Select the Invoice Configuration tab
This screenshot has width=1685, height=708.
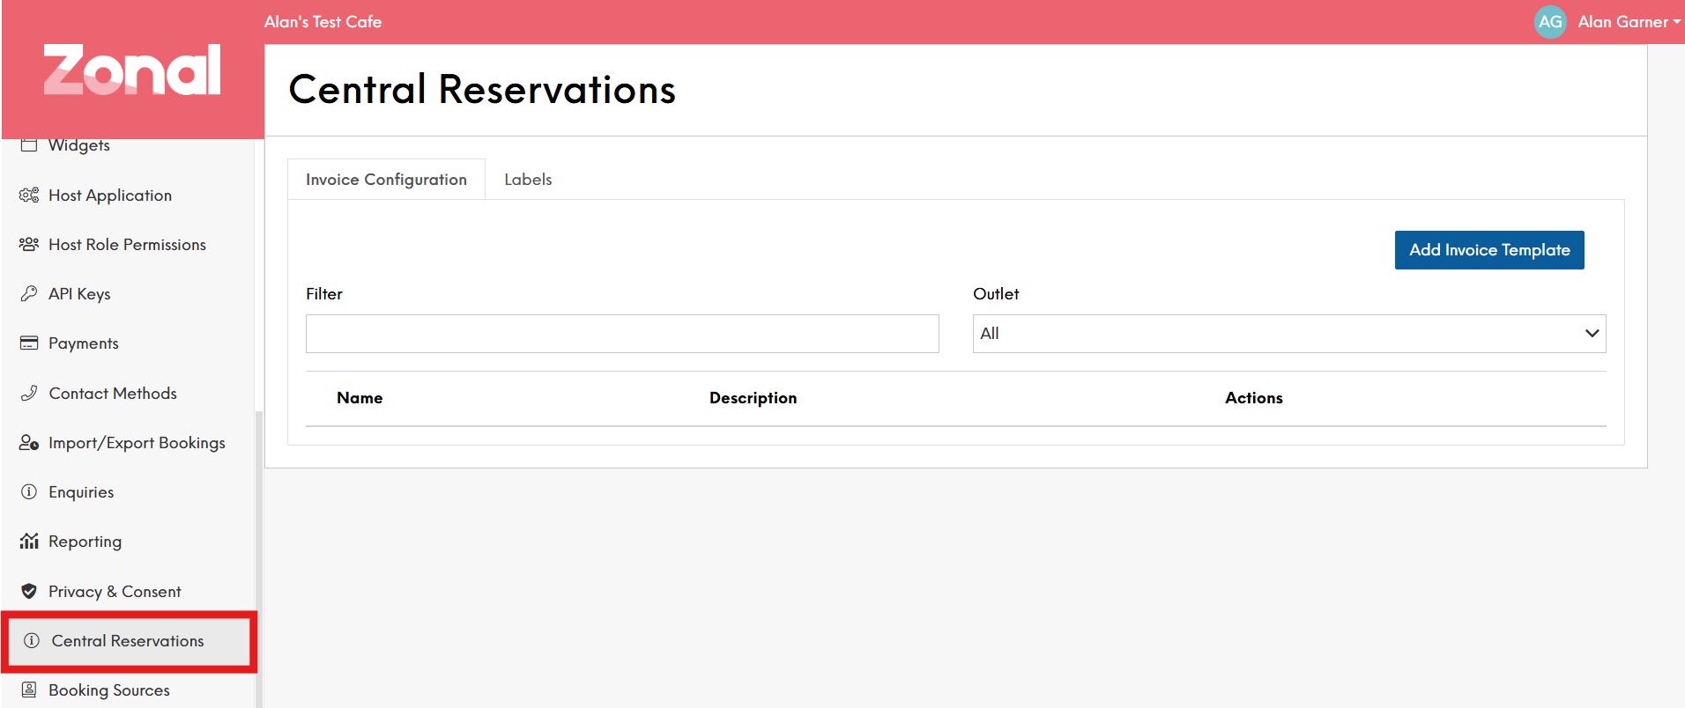[x=386, y=180]
